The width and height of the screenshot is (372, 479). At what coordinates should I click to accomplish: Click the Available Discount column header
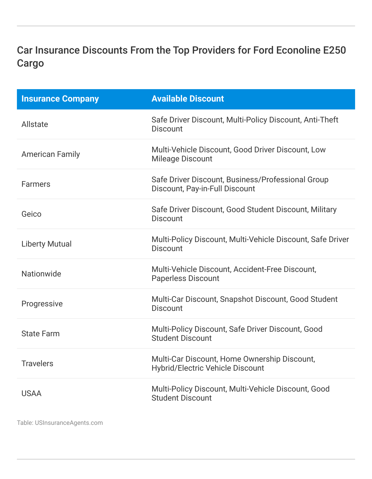pyautogui.click(x=188, y=99)
